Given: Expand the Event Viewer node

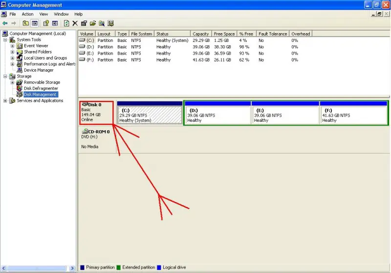Looking at the screenshot, I should click(x=12, y=46).
